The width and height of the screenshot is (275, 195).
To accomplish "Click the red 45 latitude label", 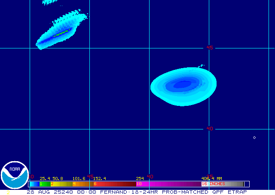I will coord(209,48).
